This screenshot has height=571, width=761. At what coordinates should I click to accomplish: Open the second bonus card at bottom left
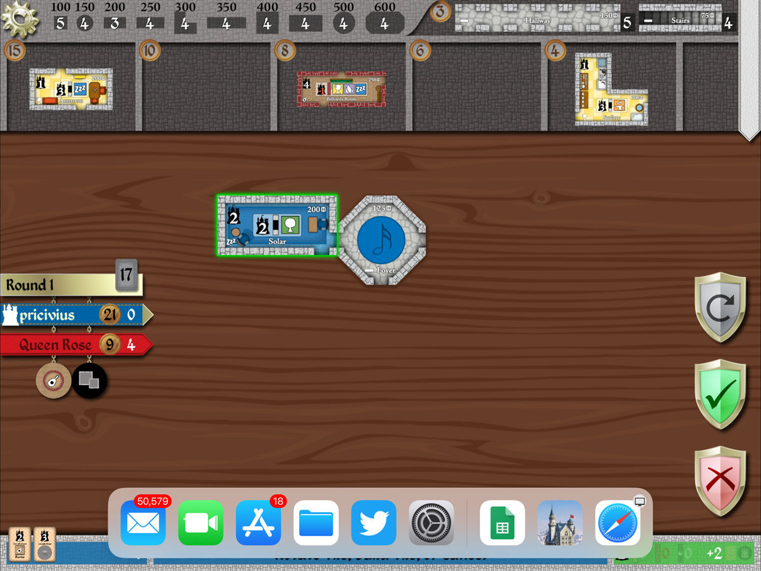44,544
